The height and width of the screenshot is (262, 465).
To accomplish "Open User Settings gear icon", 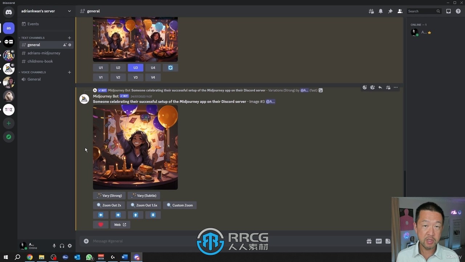I will pos(70,246).
